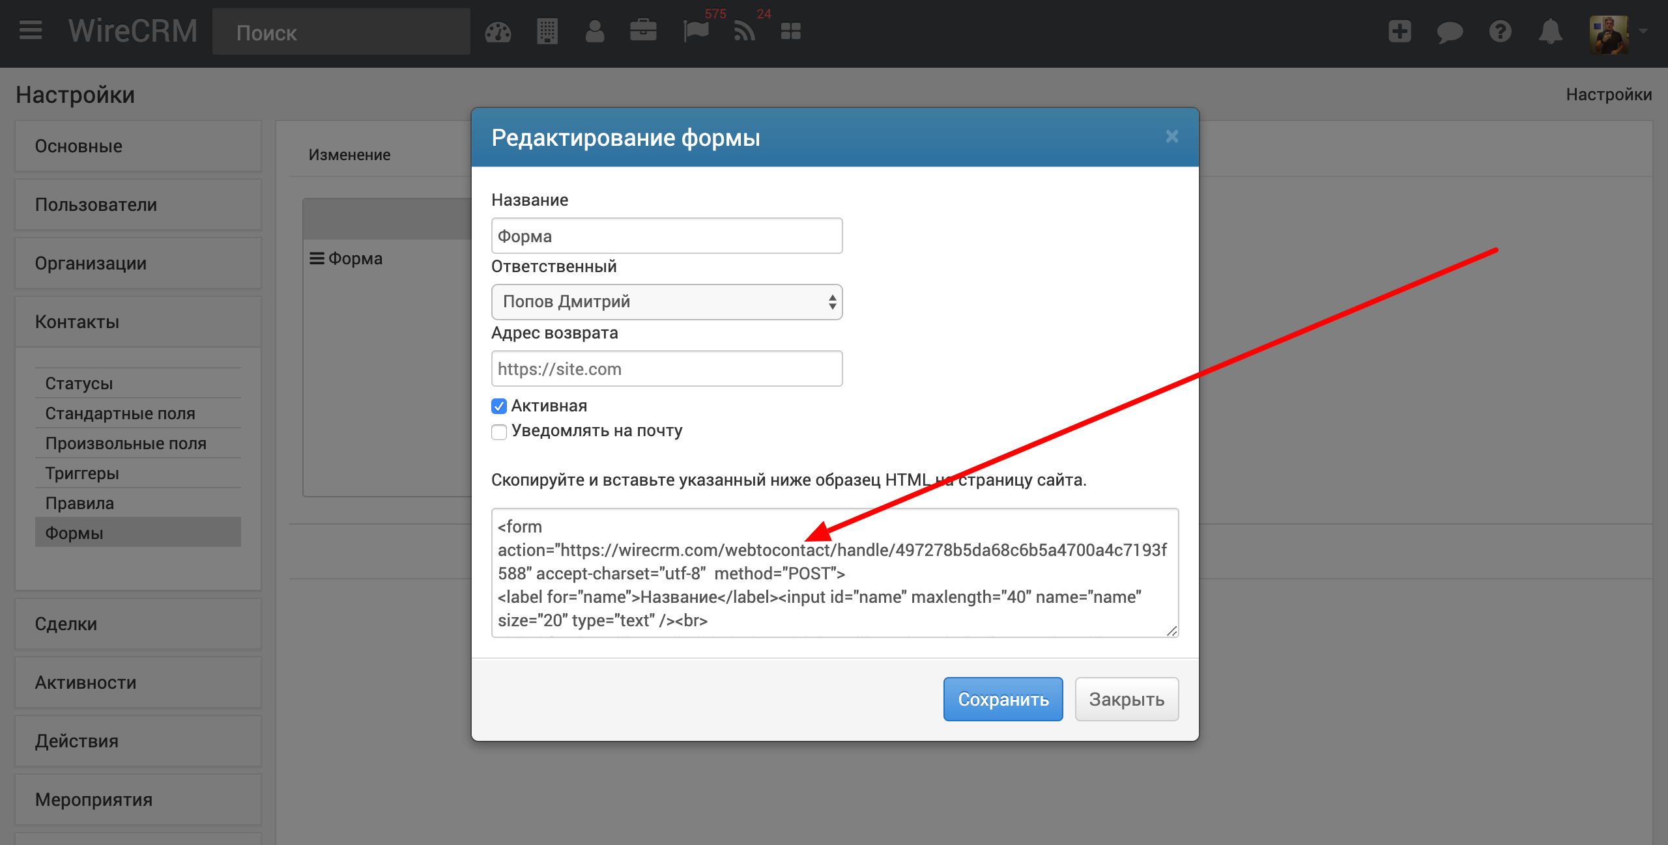Open the grid tiles icon
Viewport: 1668px width, 845px height.
pyautogui.click(x=790, y=31)
